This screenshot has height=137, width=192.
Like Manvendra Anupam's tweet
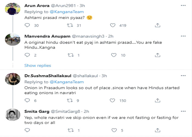tap(114, 55)
